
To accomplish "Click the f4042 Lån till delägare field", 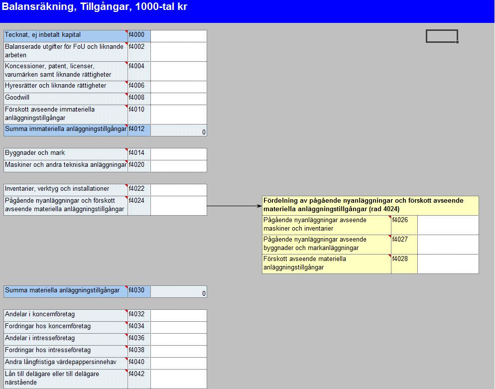I will (179, 379).
